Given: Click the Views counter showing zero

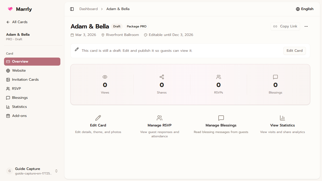Looking at the screenshot, I should pos(105,85).
